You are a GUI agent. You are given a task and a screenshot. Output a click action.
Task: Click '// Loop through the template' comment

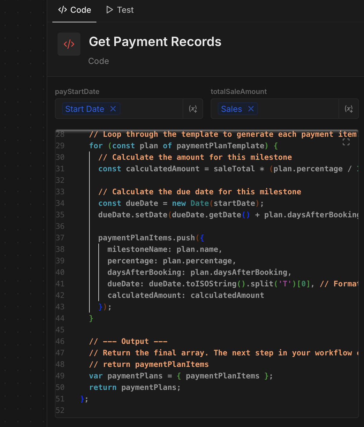(x=224, y=134)
